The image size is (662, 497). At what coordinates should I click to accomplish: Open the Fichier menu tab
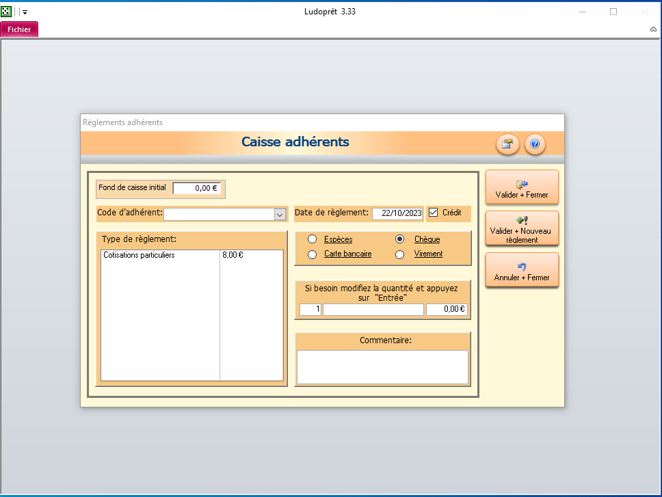(x=19, y=29)
